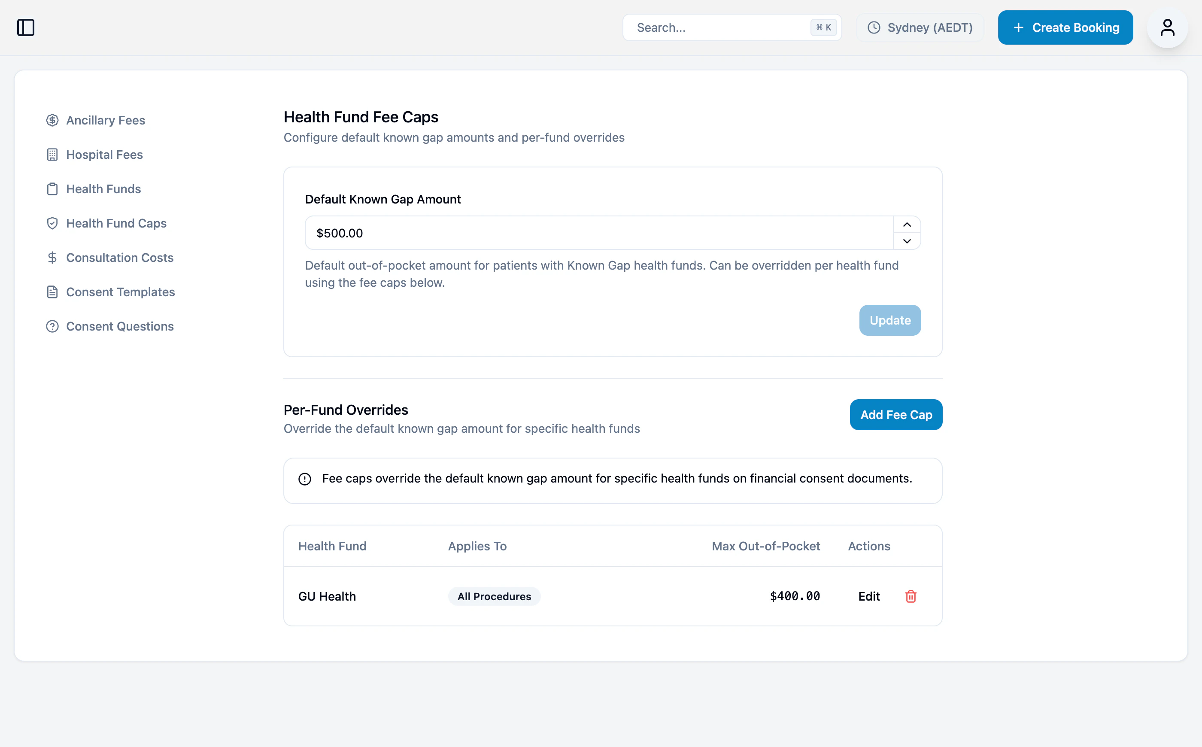Image resolution: width=1202 pixels, height=747 pixels.
Task: Edit the GU Health fee cap
Action: click(x=868, y=596)
